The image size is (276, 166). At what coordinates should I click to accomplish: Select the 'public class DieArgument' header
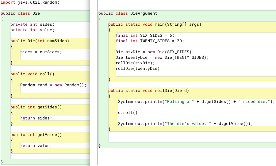point(128,13)
